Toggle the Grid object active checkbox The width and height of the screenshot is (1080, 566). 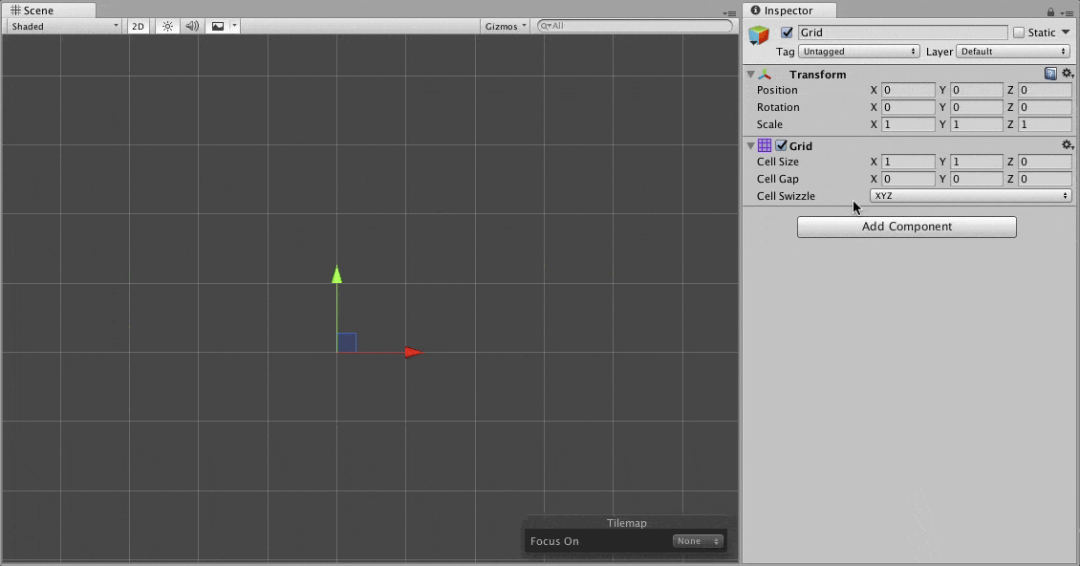(787, 33)
